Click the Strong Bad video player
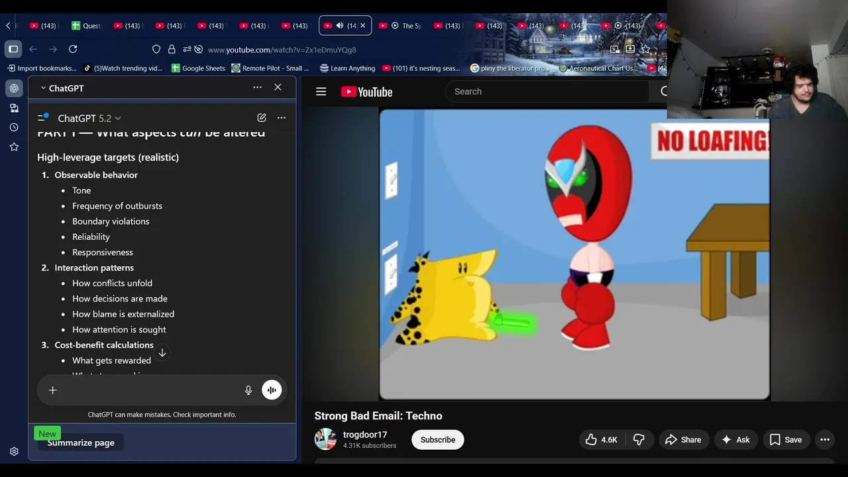 pos(574,254)
